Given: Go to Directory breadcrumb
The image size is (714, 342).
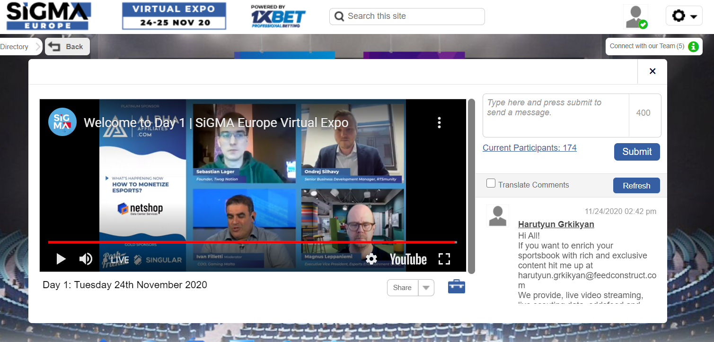Looking at the screenshot, I should pos(15,47).
